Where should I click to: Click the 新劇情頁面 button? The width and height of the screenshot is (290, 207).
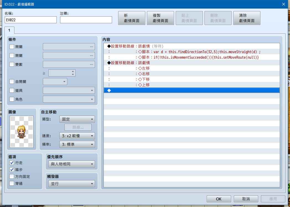(131, 18)
